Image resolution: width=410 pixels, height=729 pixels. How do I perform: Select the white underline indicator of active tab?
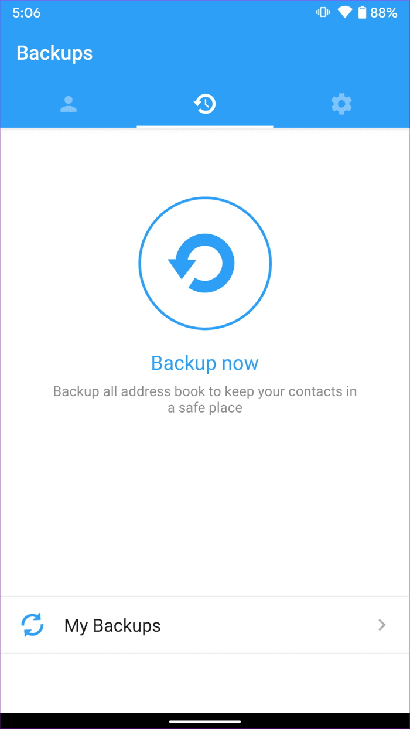click(x=205, y=126)
